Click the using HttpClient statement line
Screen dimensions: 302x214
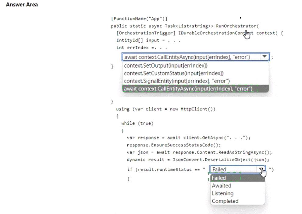[165, 109]
